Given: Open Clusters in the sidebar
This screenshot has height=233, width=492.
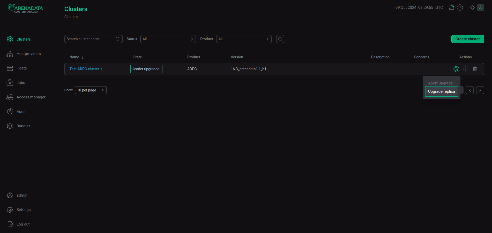Looking at the screenshot, I should 19,39.
